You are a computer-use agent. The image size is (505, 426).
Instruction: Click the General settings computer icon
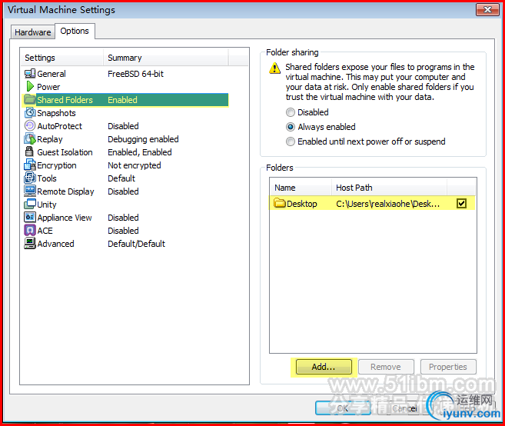30,74
